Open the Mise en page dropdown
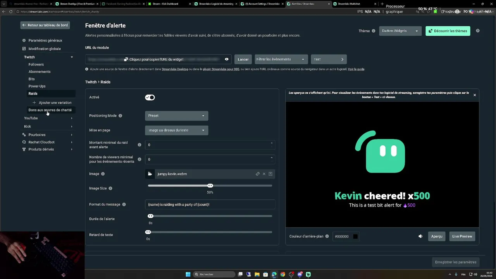The height and width of the screenshot is (279, 496). pos(177,130)
